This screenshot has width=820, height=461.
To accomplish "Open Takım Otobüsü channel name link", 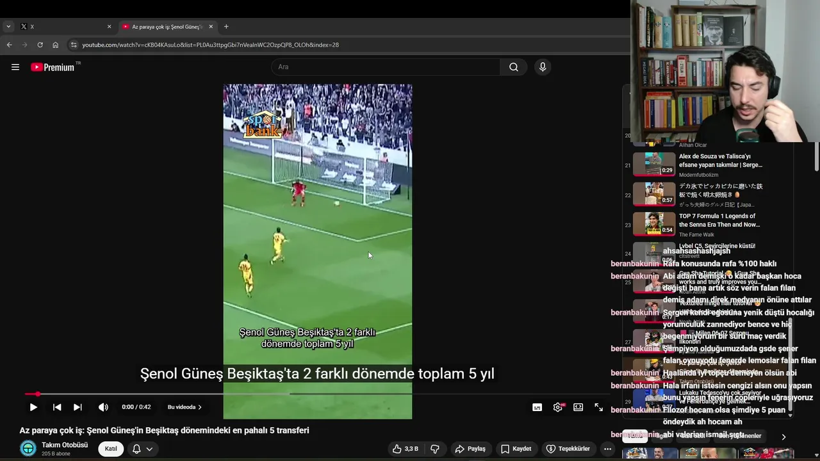I will click(65, 445).
